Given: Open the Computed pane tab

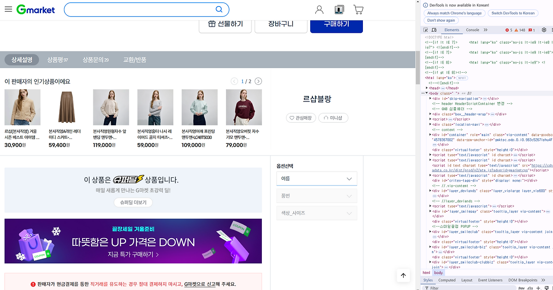Looking at the screenshot, I should (x=447, y=280).
